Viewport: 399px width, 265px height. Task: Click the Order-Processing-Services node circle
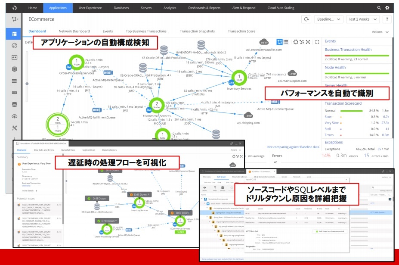[x=77, y=62]
